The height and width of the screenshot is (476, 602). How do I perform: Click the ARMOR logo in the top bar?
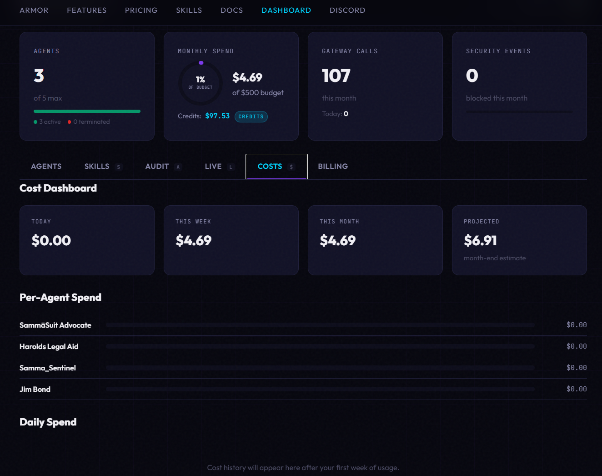pos(34,10)
